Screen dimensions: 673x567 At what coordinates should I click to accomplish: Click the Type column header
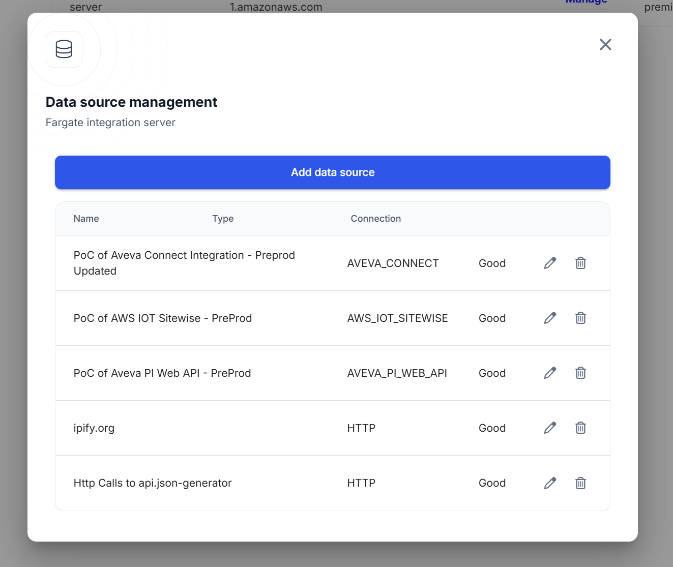(223, 219)
